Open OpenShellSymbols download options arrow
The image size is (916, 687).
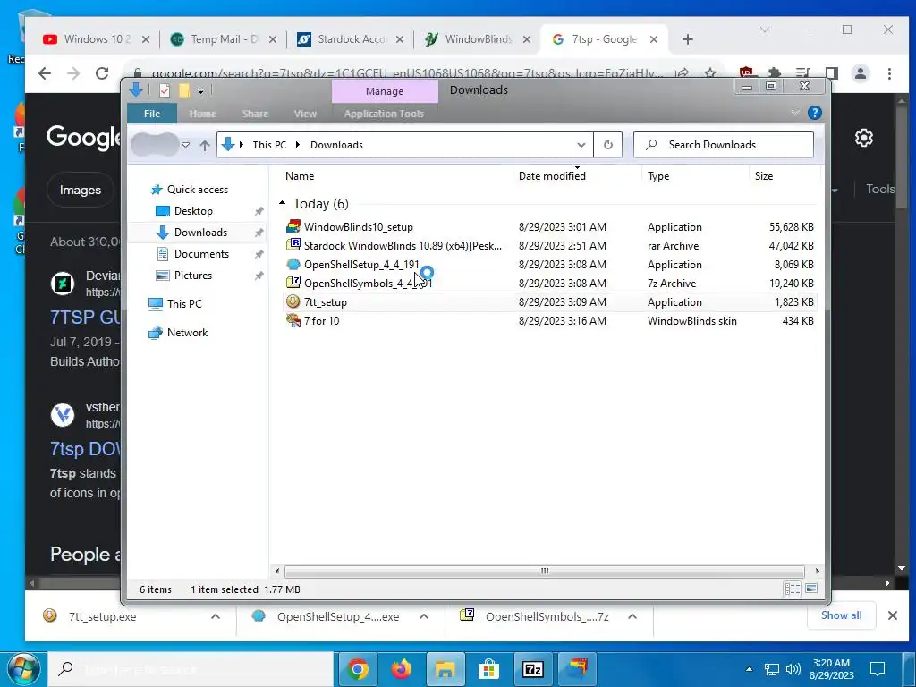[632, 616]
